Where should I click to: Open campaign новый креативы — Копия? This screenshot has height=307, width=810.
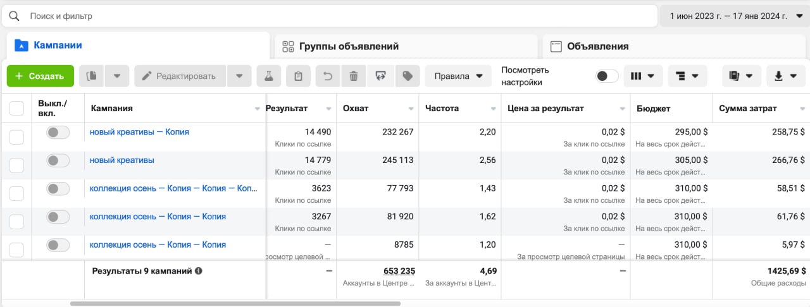pyautogui.click(x=139, y=132)
